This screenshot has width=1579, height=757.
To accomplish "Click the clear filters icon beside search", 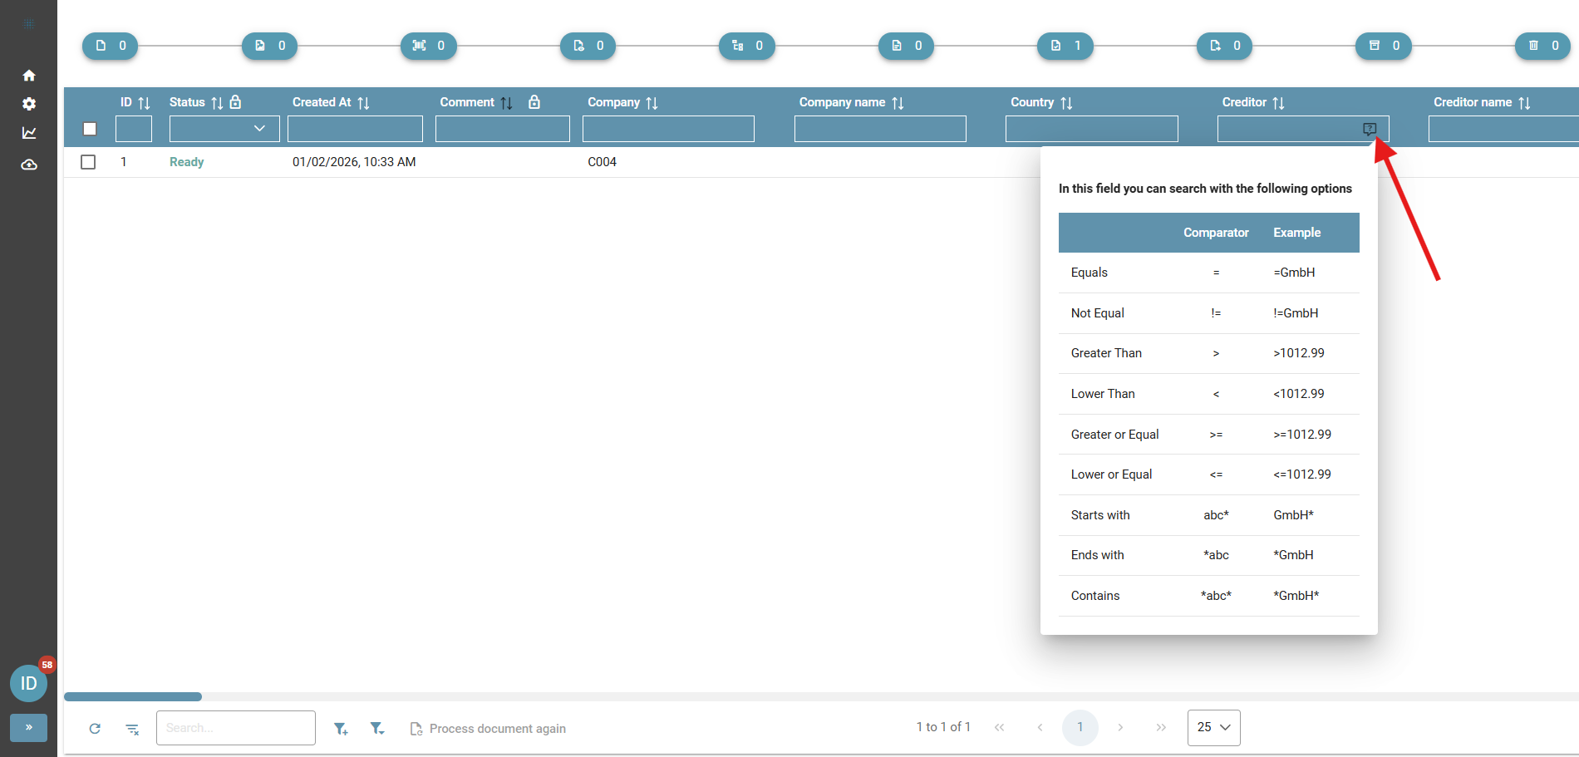I will (x=132, y=729).
